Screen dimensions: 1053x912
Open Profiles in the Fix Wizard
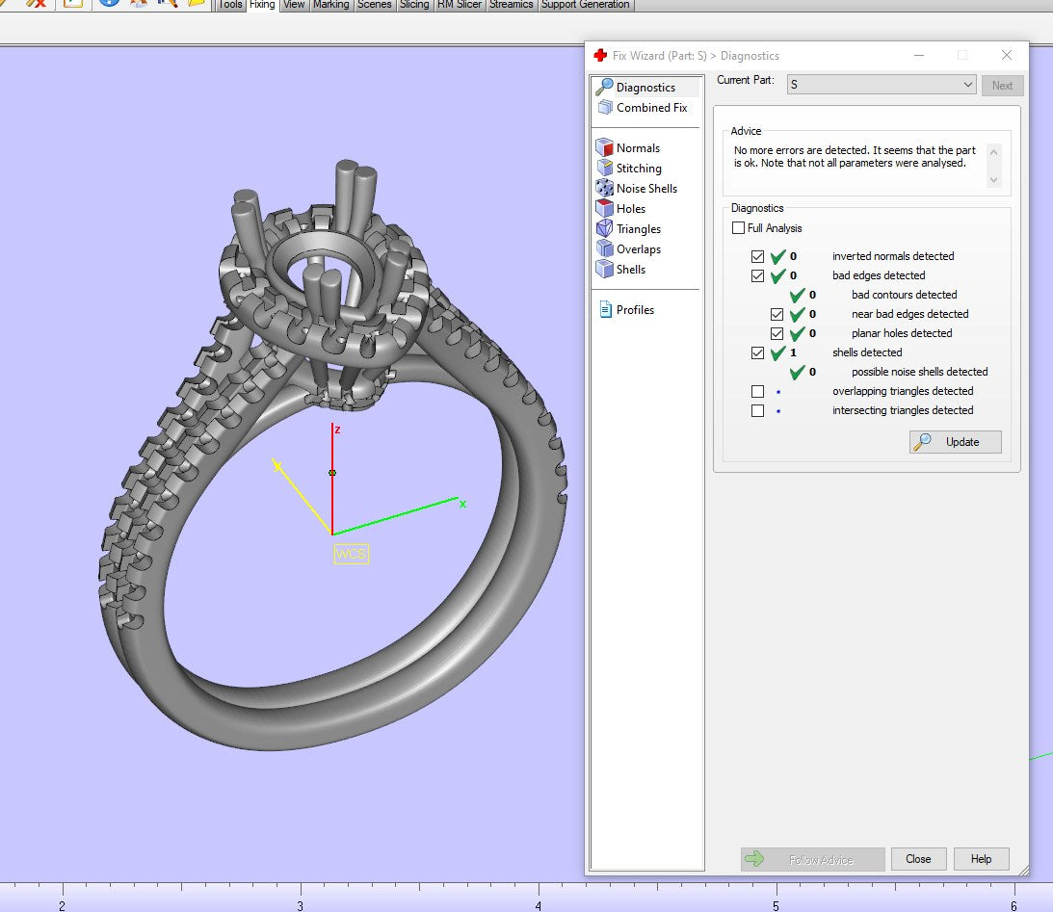(634, 310)
